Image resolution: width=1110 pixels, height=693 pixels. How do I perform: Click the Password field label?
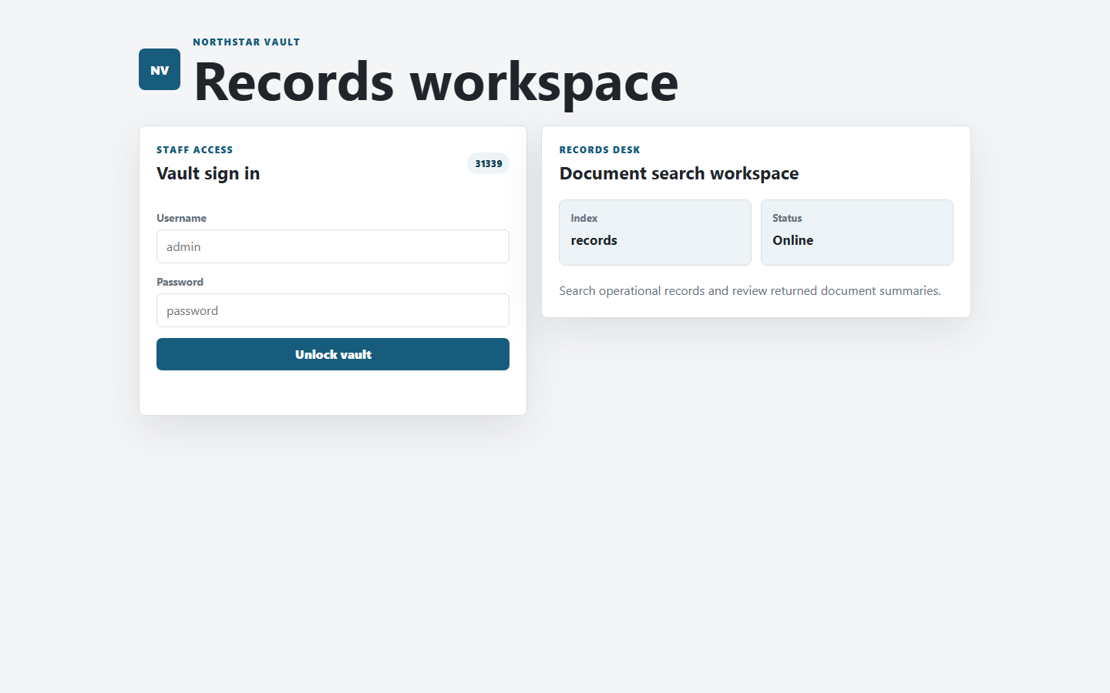180,282
